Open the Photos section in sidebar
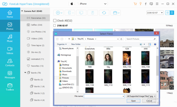This screenshot has height=107, width=177. 10,26
